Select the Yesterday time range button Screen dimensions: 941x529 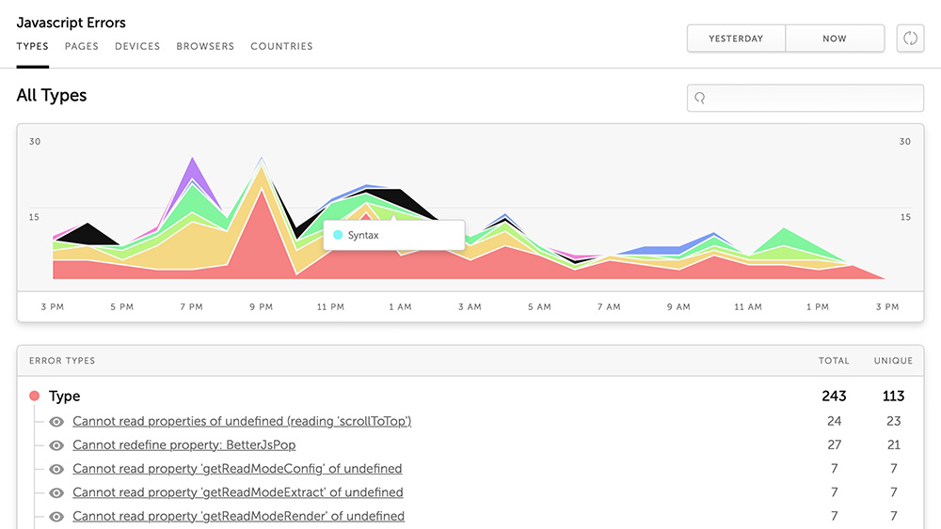736,39
